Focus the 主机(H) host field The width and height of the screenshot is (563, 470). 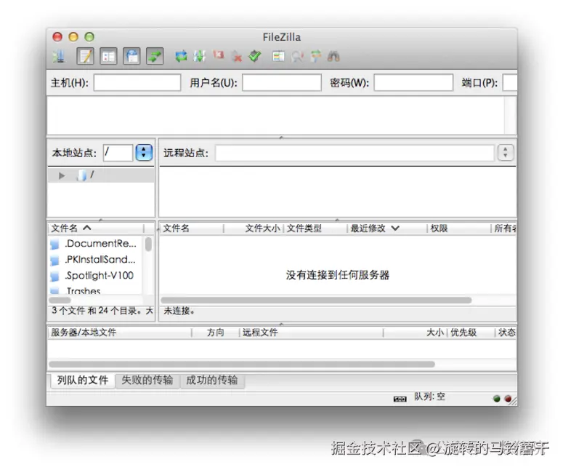click(x=137, y=83)
